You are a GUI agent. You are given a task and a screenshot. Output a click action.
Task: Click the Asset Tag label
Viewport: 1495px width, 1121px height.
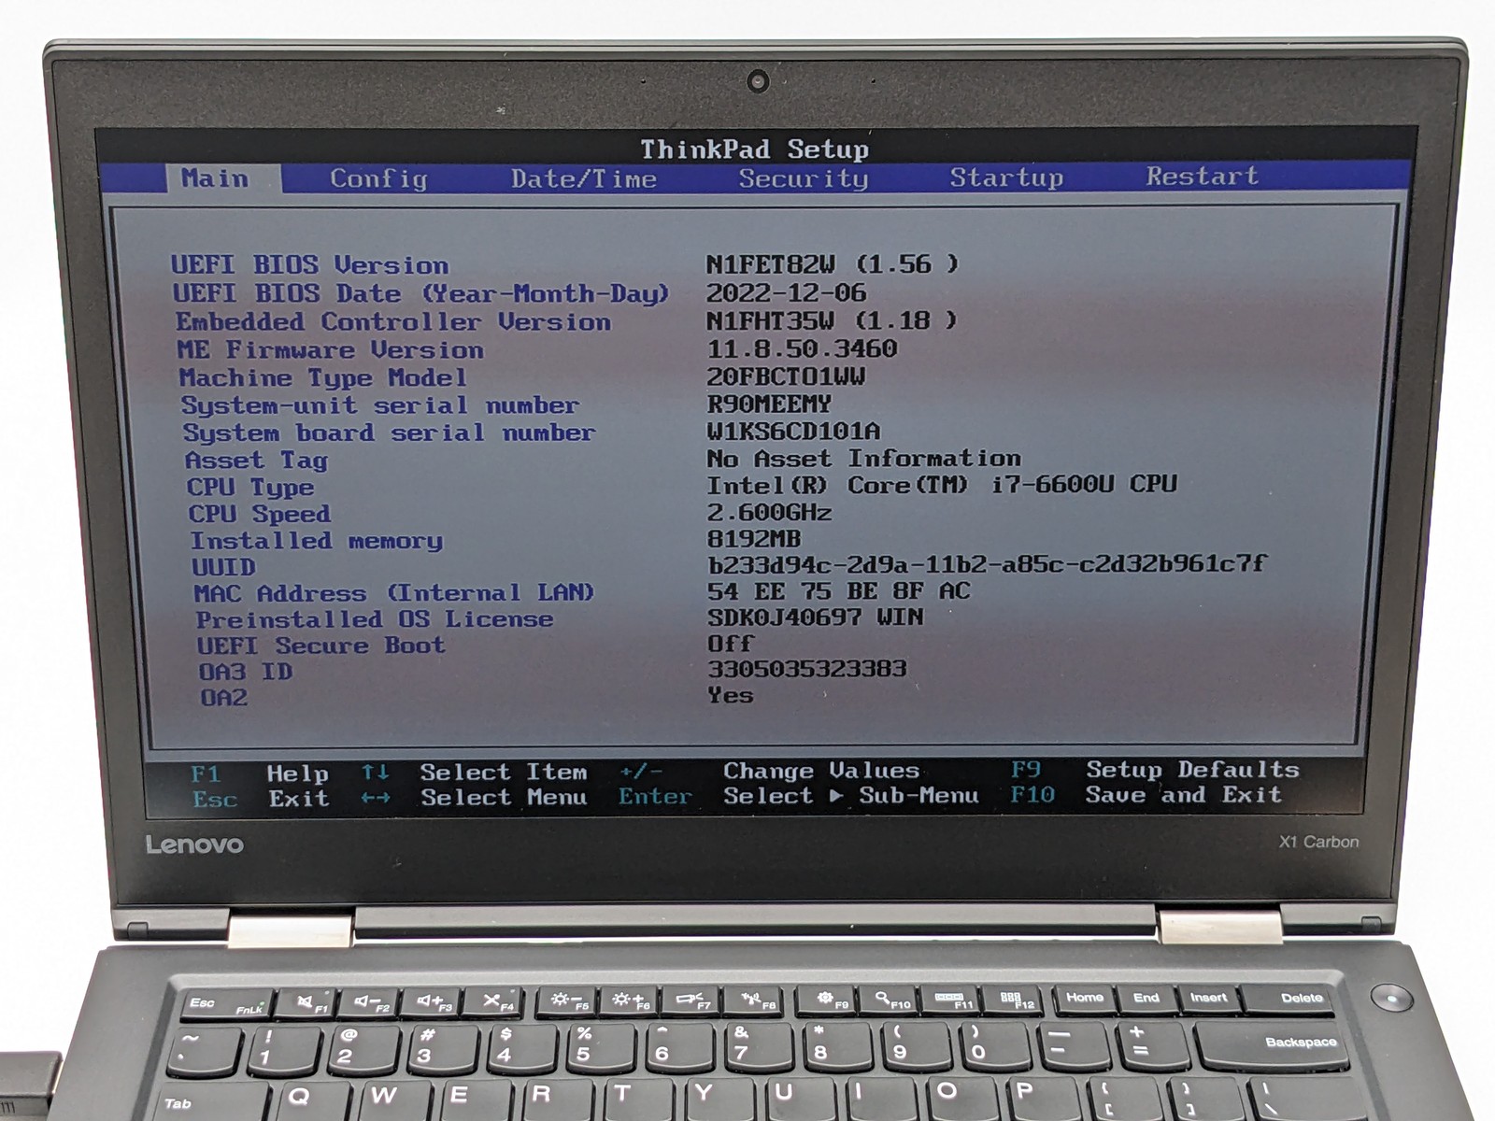(x=256, y=461)
